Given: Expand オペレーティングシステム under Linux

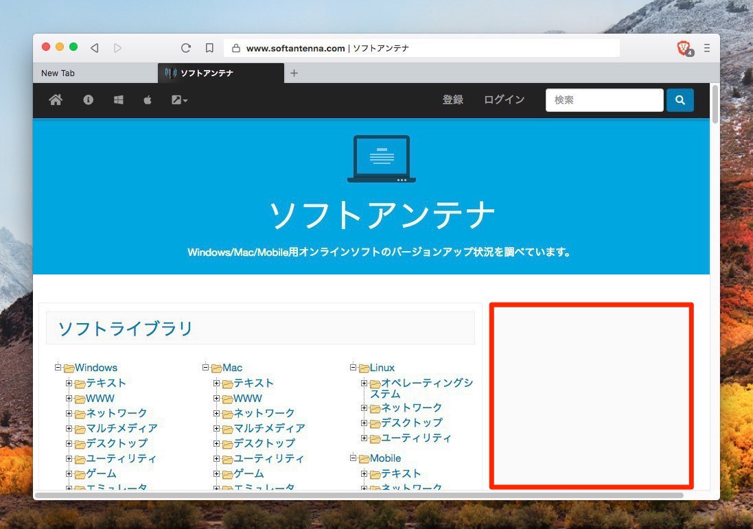Looking at the screenshot, I should [364, 383].
